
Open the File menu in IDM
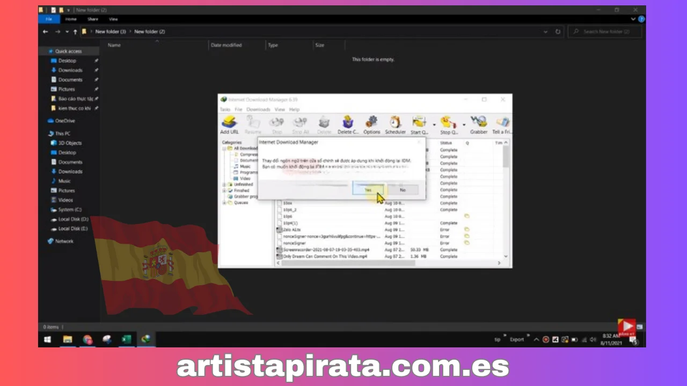[238, 109]
